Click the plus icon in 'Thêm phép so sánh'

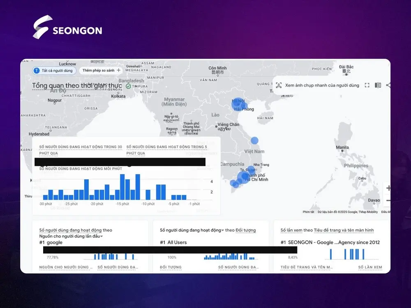click(118, 70)
